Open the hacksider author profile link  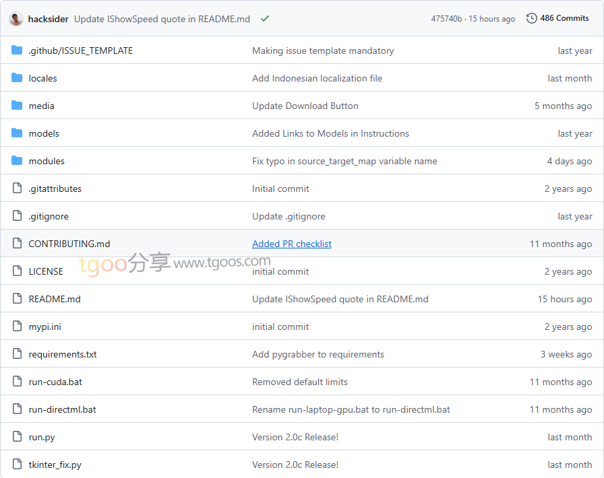(x=48, y=19)
